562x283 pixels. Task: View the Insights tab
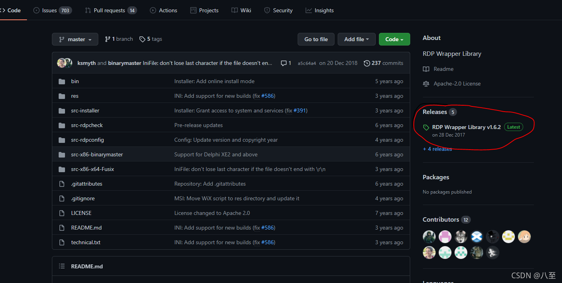tap(319, 10)
